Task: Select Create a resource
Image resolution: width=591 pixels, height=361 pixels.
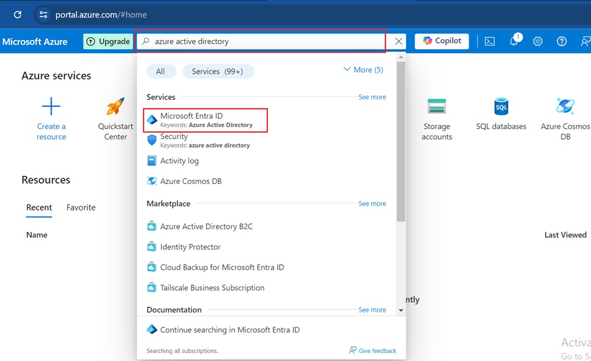Action: 51,119
